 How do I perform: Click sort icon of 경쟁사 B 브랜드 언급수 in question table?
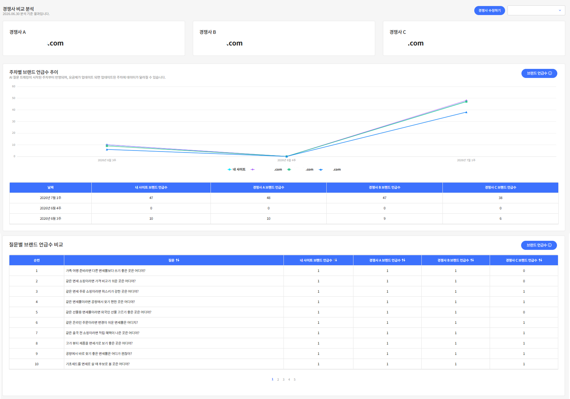pos(472,260)
